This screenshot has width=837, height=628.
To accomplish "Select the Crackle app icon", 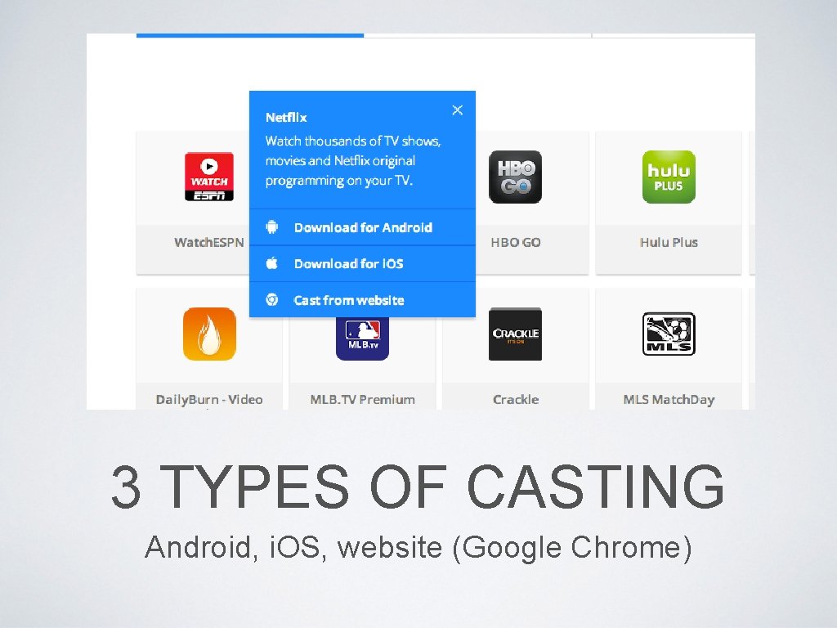I will 515,334.
